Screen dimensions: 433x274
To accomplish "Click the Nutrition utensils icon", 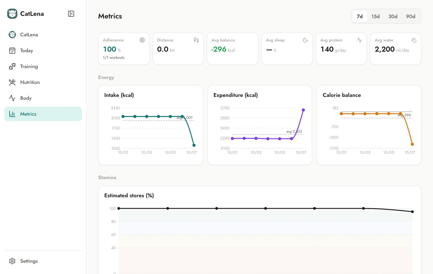I will [12, 82].
